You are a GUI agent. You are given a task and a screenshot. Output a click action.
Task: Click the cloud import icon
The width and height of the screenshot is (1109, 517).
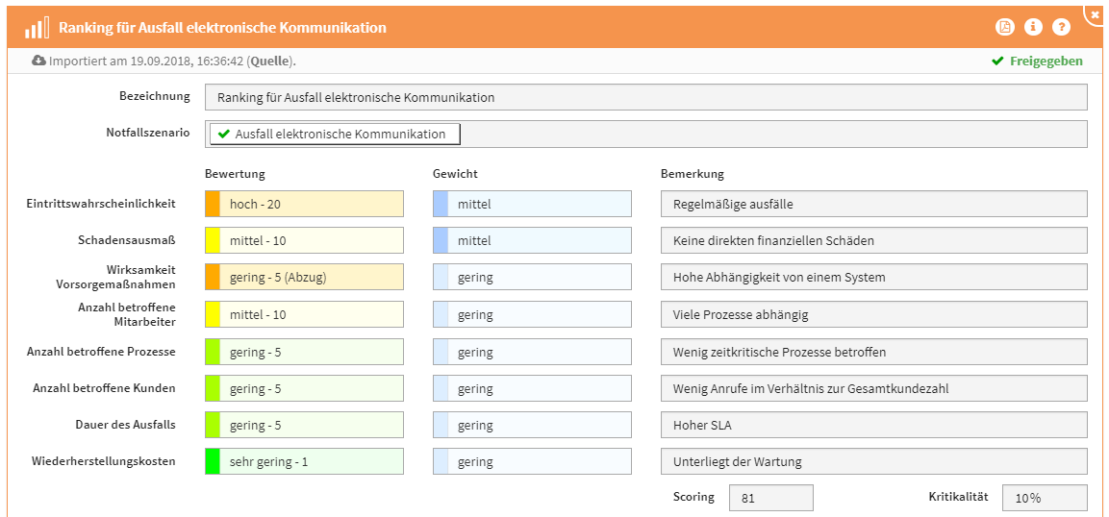point(38,61)
